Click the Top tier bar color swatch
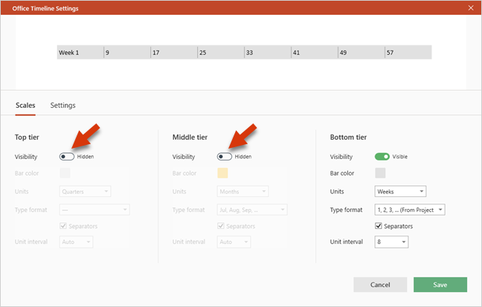This screenshot has height=307, width=482. [65, 173]
